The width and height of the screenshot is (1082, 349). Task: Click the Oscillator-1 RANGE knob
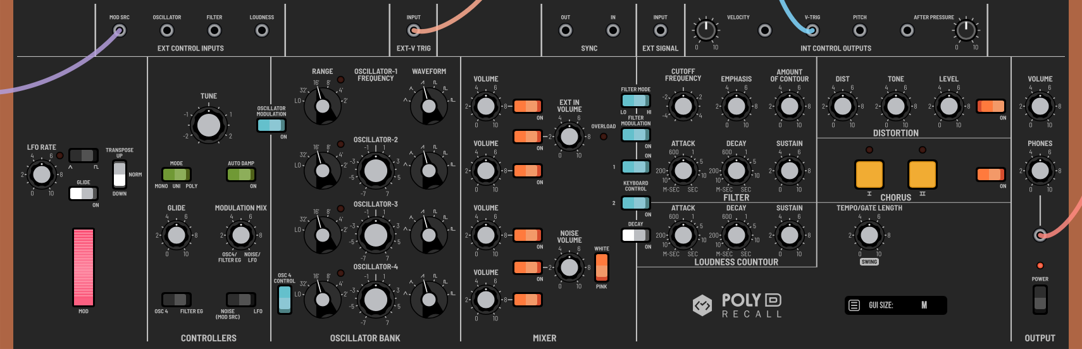323,106
